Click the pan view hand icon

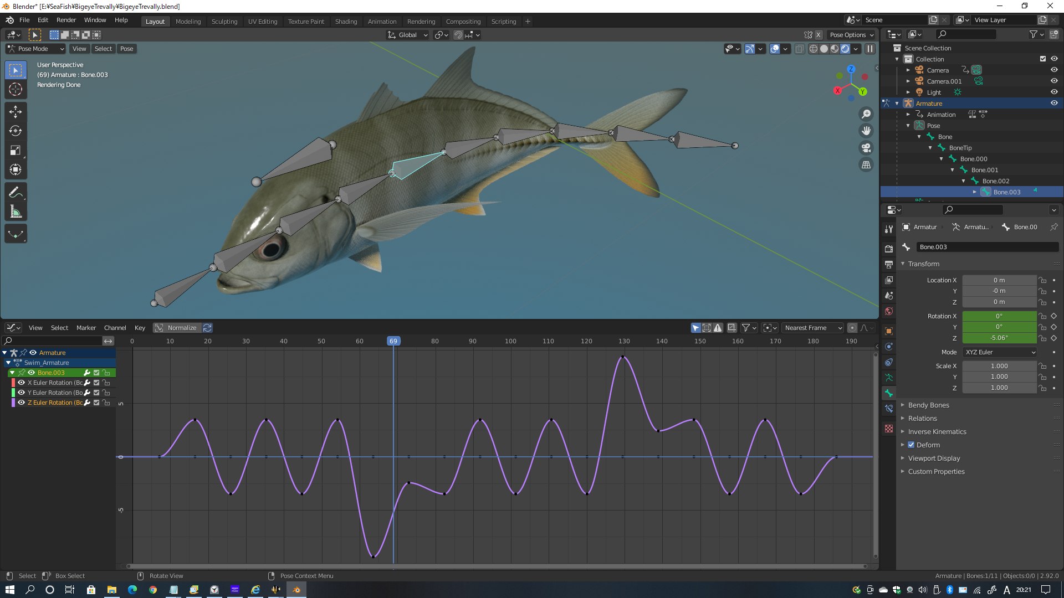point(866,131)
